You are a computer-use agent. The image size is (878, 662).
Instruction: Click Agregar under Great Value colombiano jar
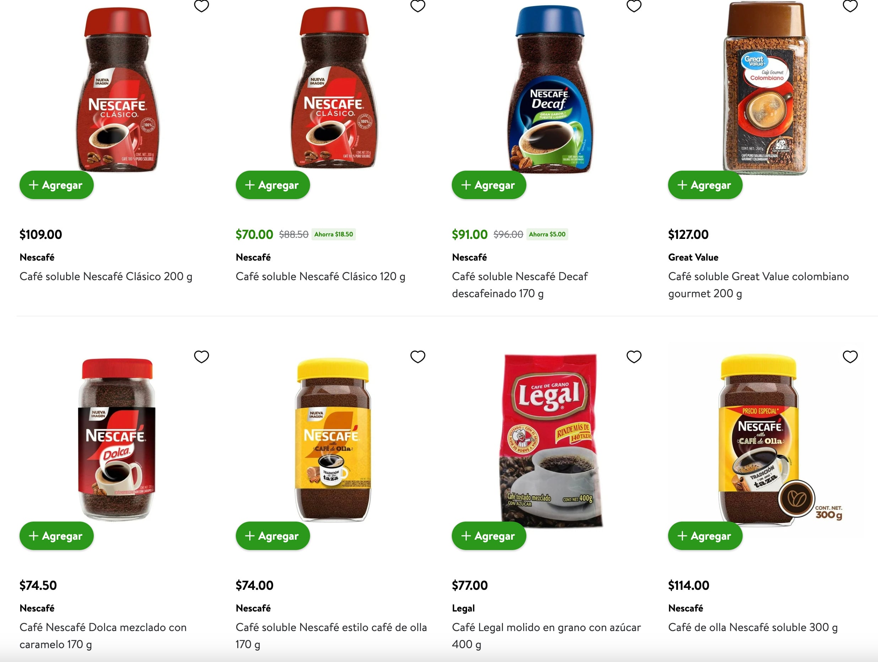(x=705, y=185)
